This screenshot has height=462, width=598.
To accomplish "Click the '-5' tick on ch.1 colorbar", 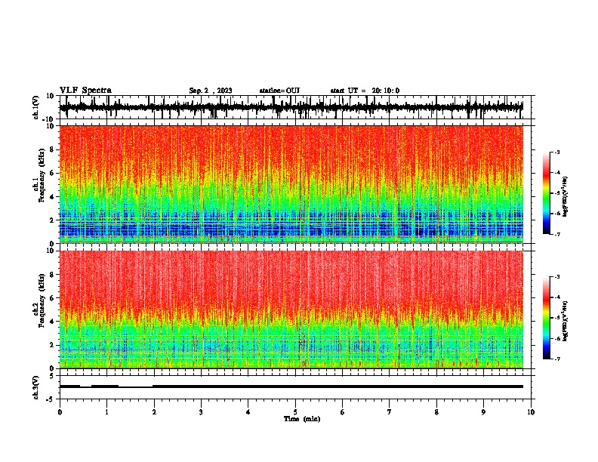I will click(556, 193).
